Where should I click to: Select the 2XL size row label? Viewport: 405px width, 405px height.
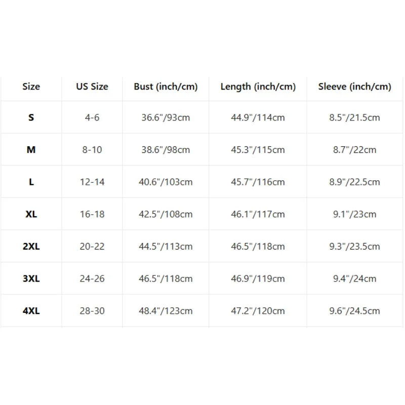tap(31, 247)
